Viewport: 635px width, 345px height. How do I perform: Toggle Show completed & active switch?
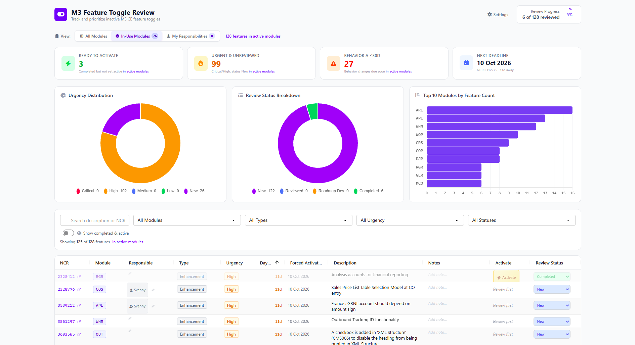(68, 233)
